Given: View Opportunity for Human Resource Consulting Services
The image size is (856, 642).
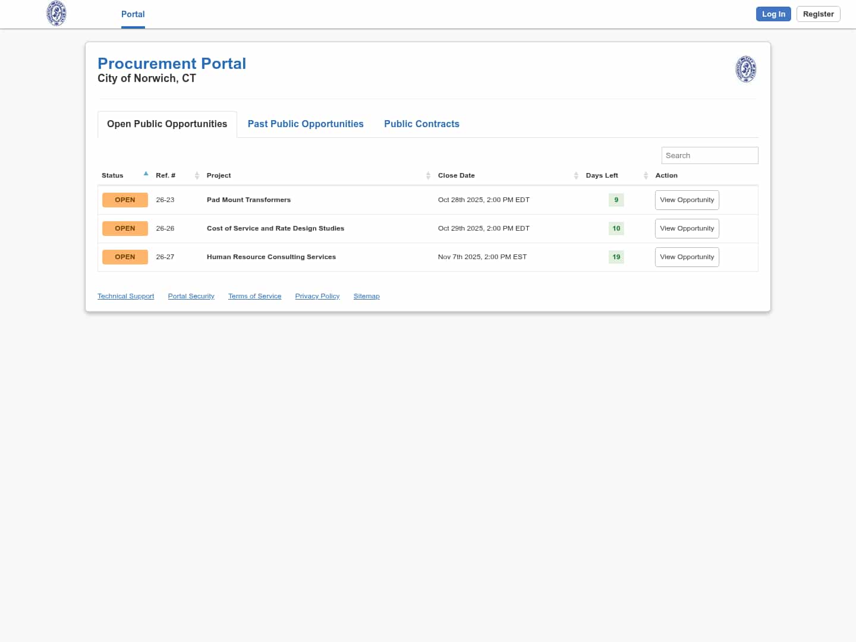Looking at the screenshot, I should pyautogui.click(x=687, y=257).
